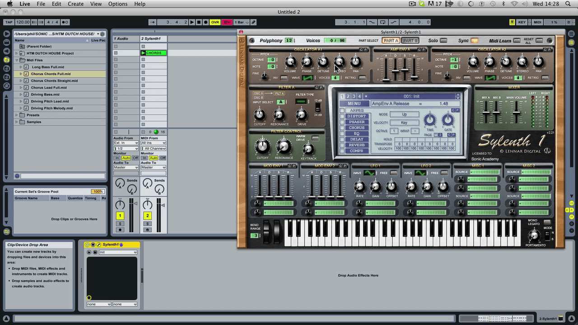Toggle the Sylenth Solo switch
This screenshot has width=578, height=325.
443,41
